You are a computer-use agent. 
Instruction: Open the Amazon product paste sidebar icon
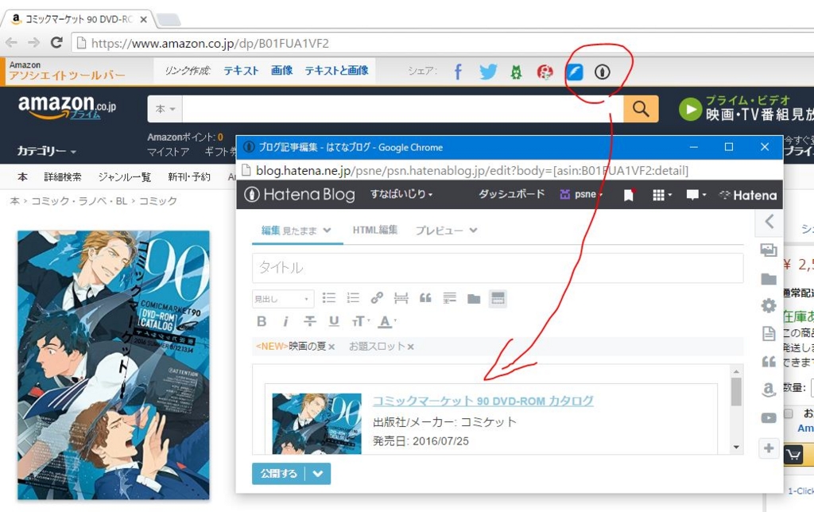click(x=769, y=390)
